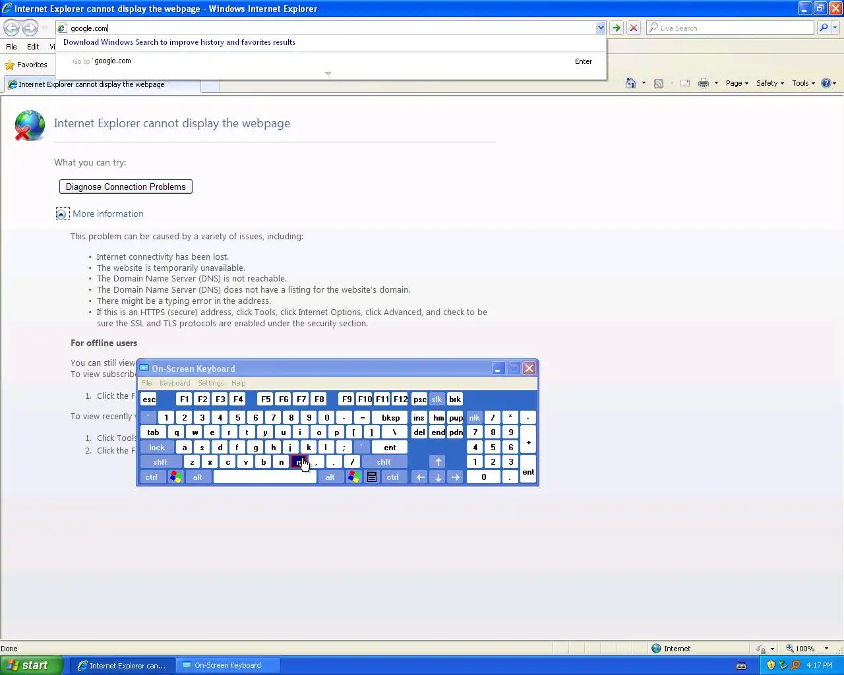Open the On-Screen Keyboard Settings menu
Screen dimensions: 844x675
[x=211, y=383]
